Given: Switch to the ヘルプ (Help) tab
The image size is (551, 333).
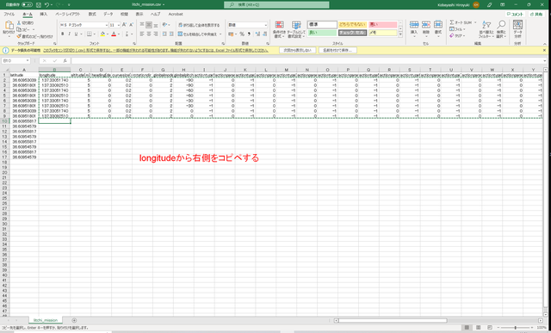Looking at the screenshot, I should 155,14.
